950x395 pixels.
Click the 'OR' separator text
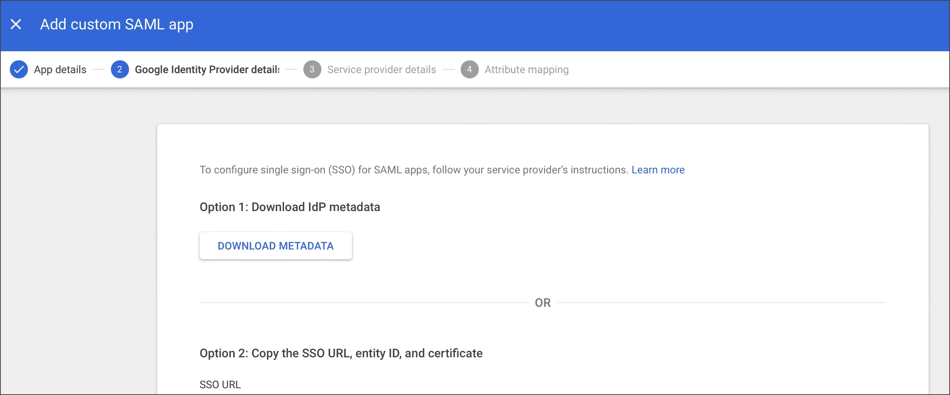[543, 303]
